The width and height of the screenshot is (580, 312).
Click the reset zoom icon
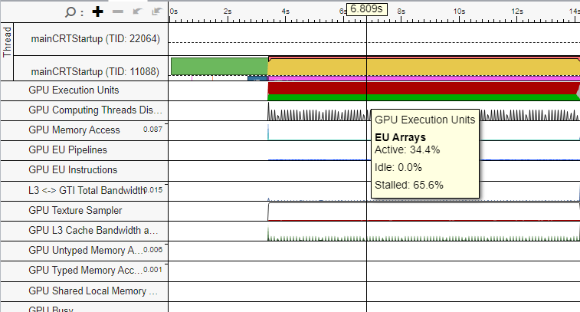(157, 11)
